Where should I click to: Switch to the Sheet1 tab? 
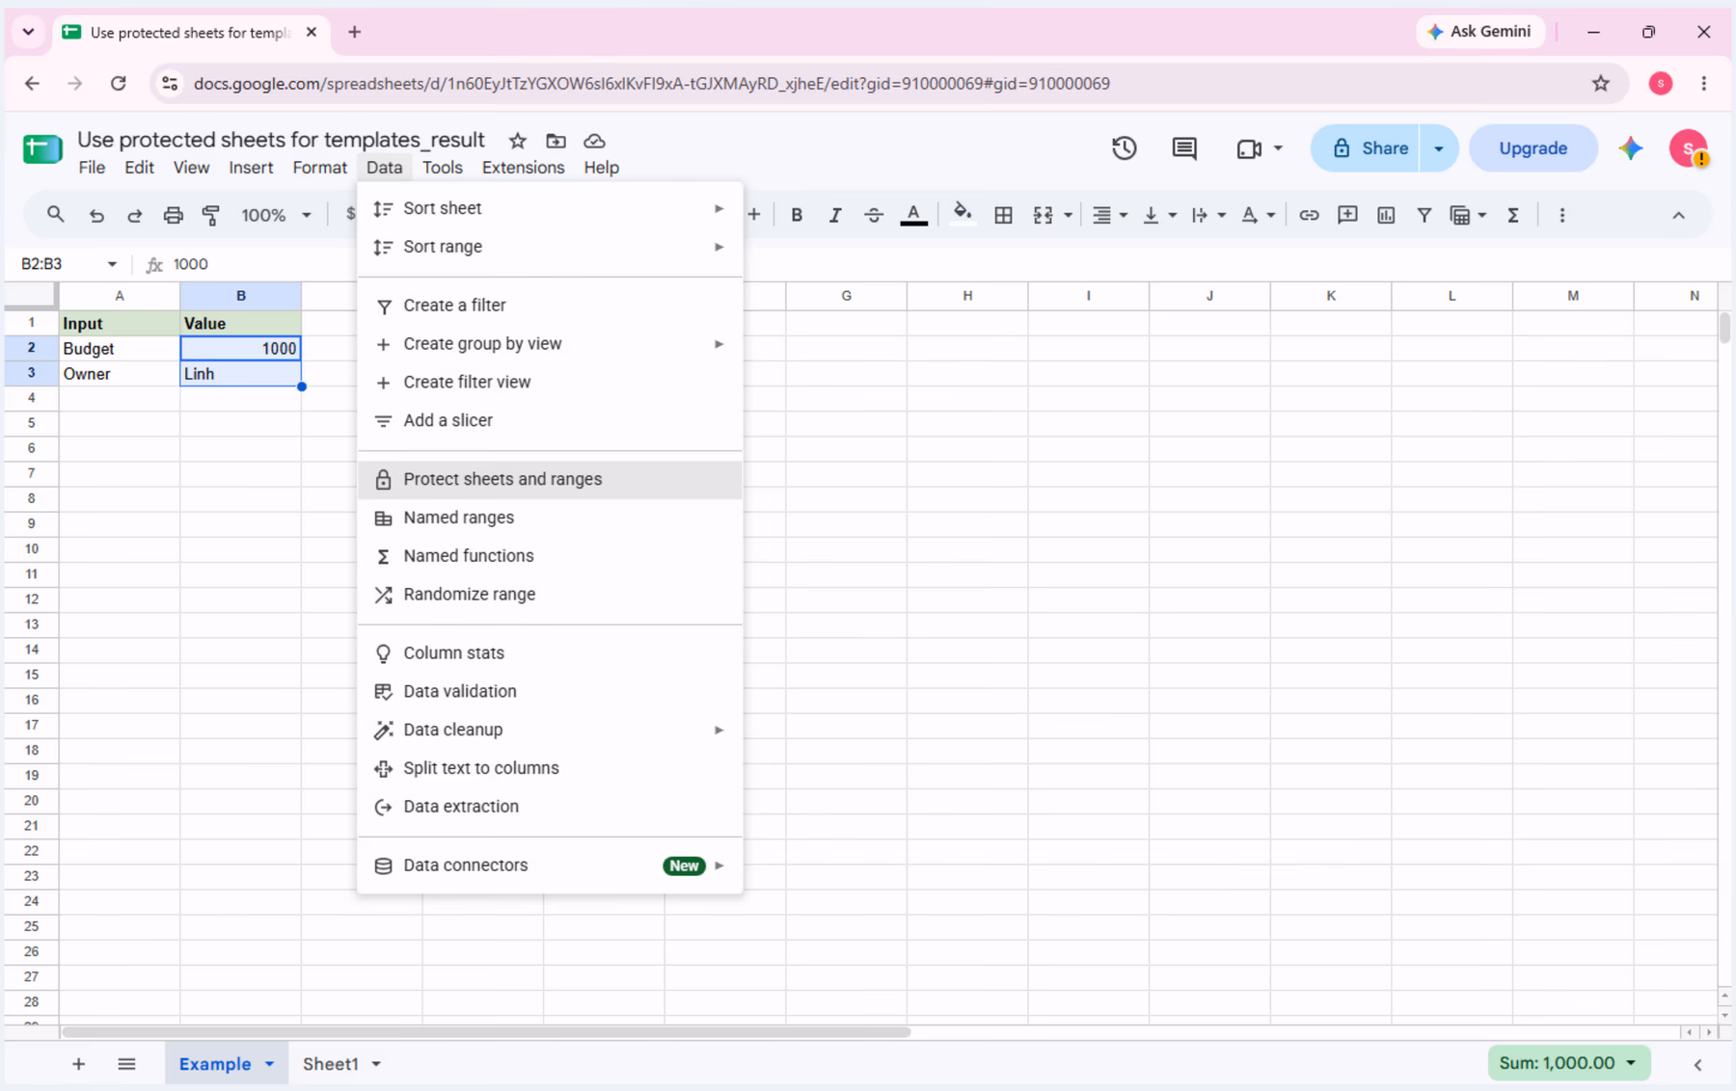click(331, 1064)
